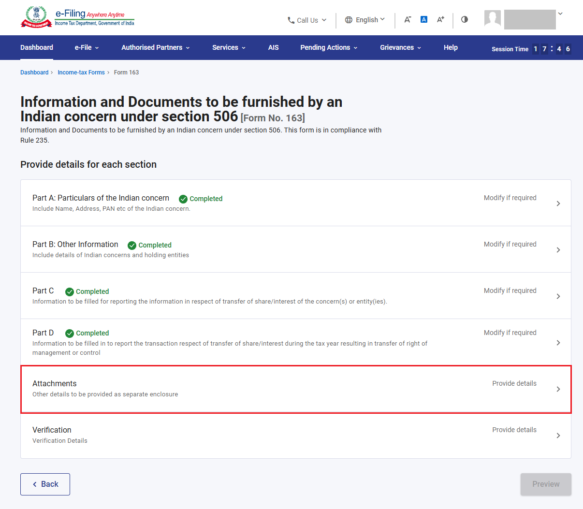This screenshot has width=583, height=509.
Task: Open Pending Actions menu
Action: point(329,47)
